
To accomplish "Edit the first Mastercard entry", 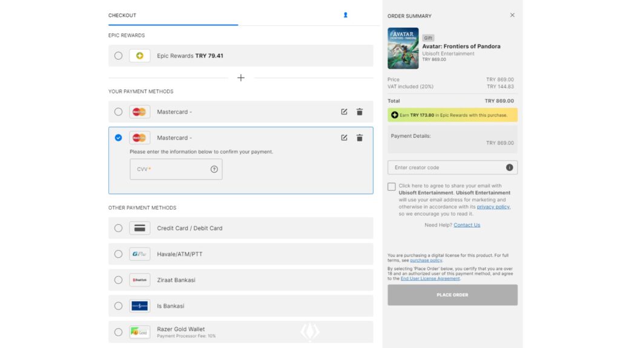I will click(344, 112).
